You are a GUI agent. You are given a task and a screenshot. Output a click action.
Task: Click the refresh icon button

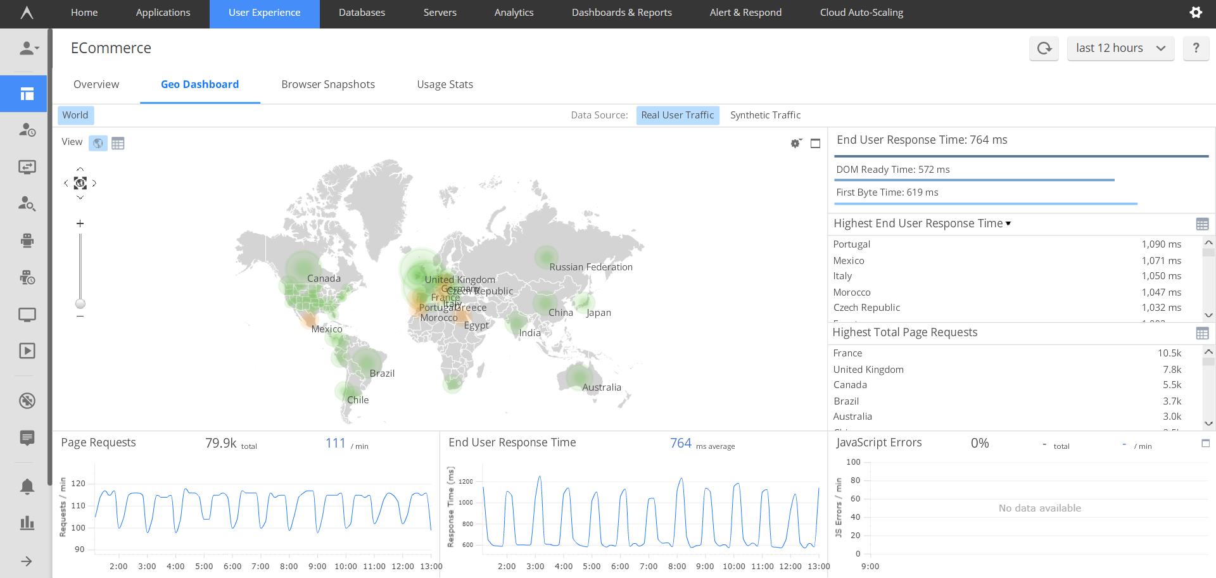point(1044,48)
